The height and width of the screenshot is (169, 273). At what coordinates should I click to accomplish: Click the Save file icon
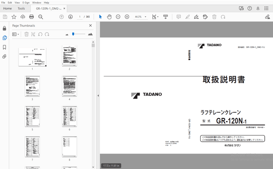5,17
